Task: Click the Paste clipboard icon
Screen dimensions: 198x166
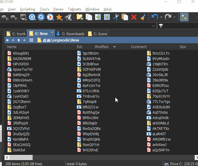Action: point(125,17)
